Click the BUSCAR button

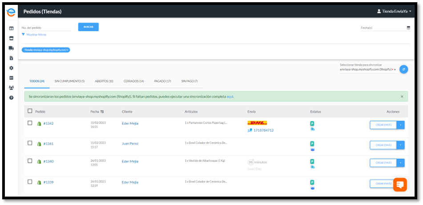[x=89, y=27]
